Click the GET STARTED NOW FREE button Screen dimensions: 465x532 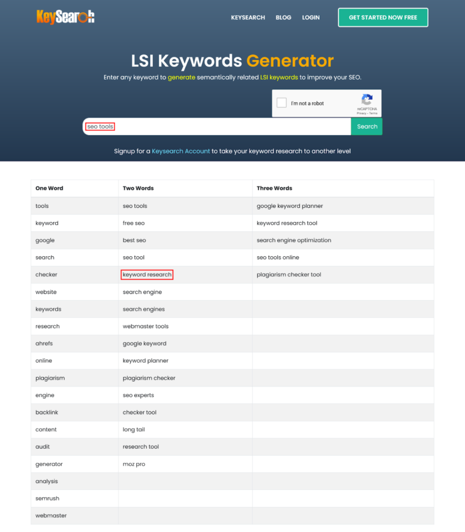[x=383, y=17]
